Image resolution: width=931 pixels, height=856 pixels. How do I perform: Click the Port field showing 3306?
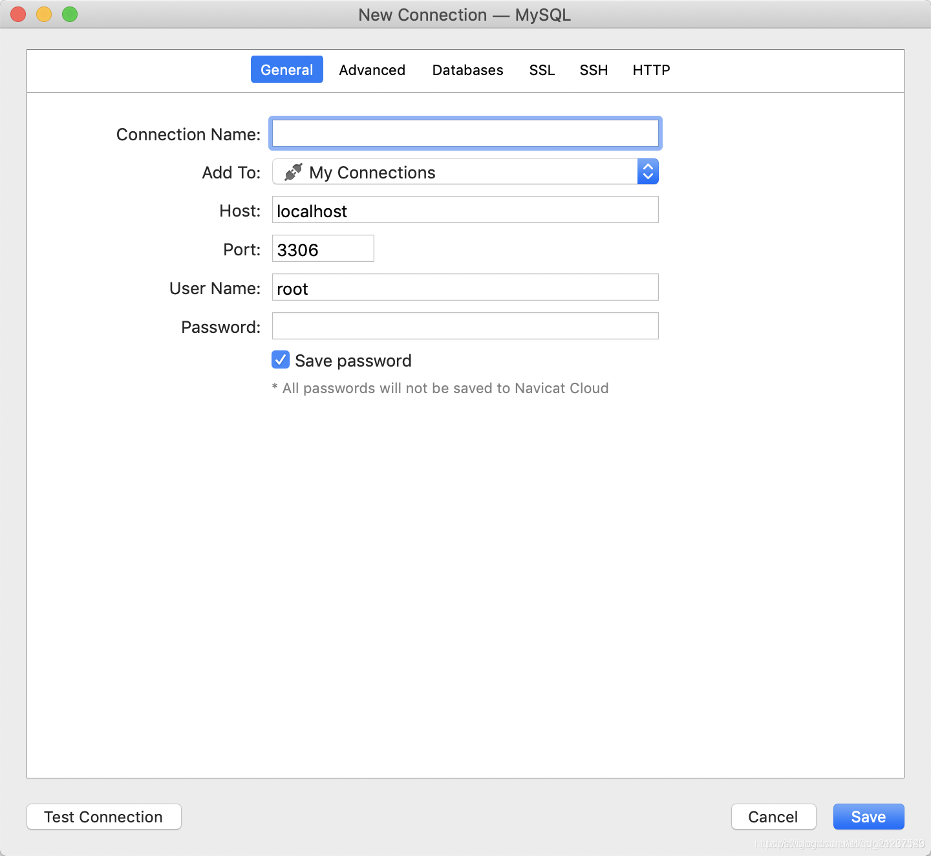[x=323, y=249]
